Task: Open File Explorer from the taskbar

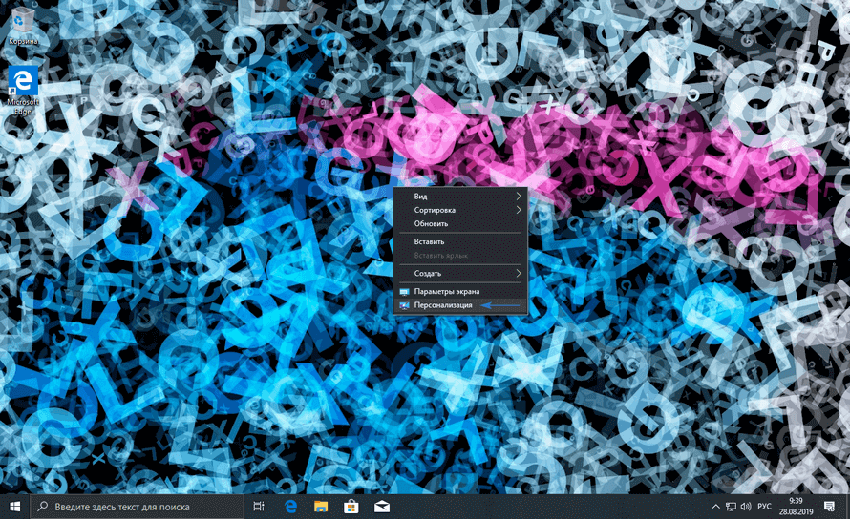Action: 321,507
